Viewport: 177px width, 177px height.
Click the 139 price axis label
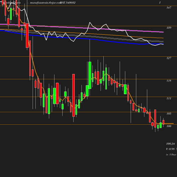pos(169,28)
